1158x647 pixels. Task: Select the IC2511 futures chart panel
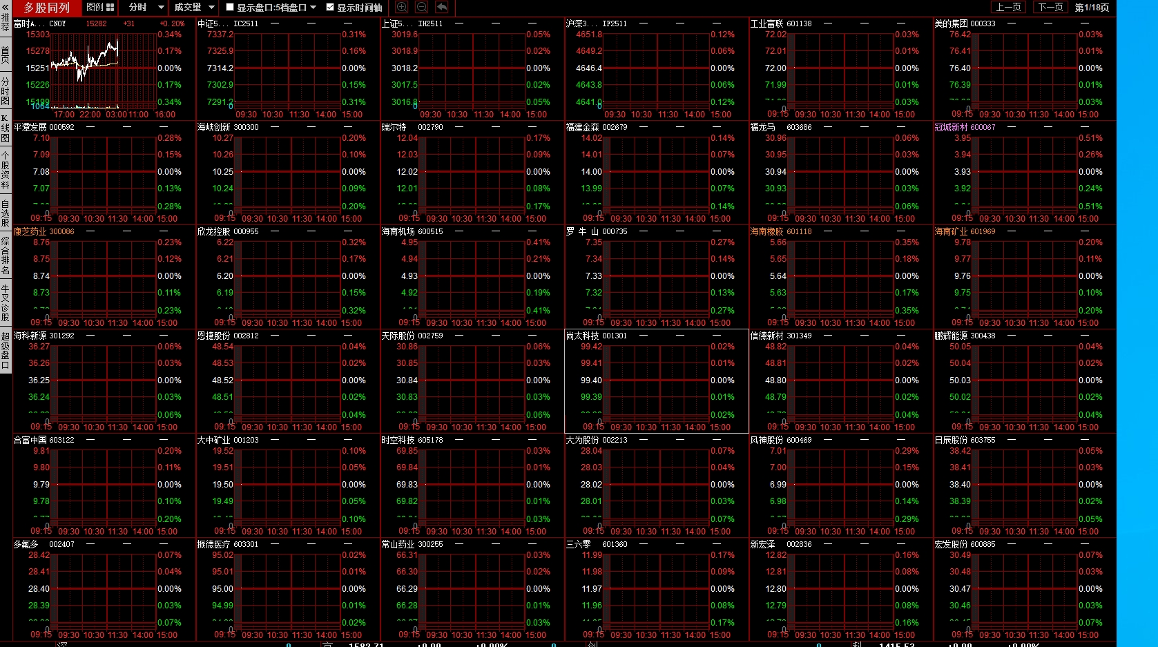pyautogui.click(x=288, y=69)
